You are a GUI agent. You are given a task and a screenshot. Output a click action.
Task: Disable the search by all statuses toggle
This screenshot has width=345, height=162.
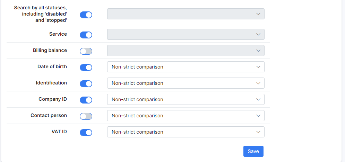86,15
